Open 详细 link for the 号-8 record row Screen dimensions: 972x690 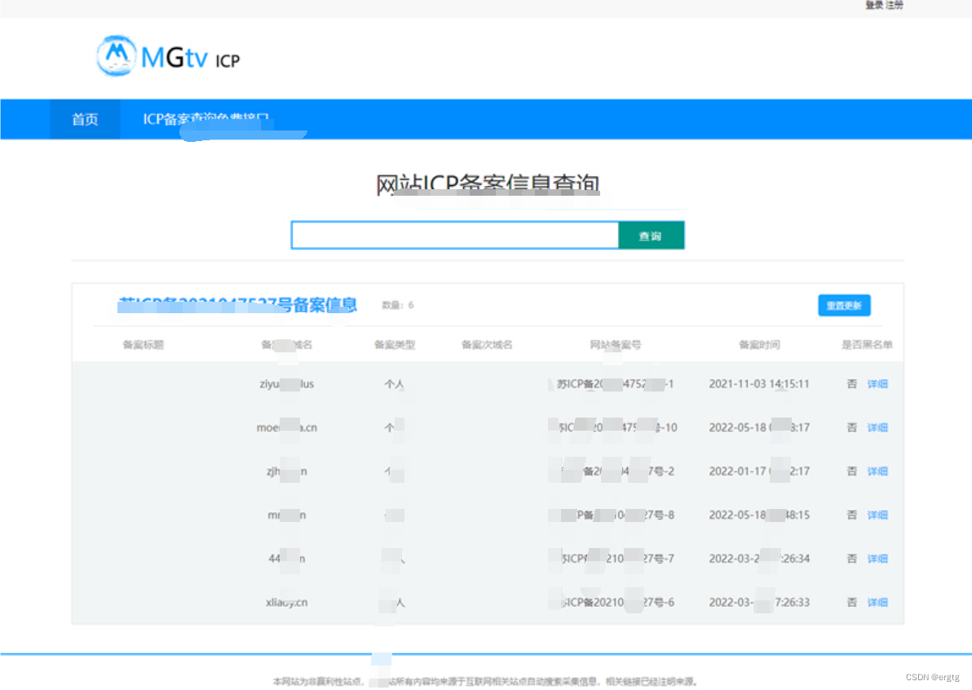coord(877,515)
